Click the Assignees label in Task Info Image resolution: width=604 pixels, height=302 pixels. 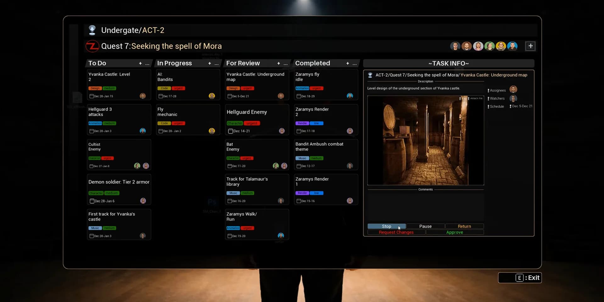pyautogui.click(x=498, y=91)
